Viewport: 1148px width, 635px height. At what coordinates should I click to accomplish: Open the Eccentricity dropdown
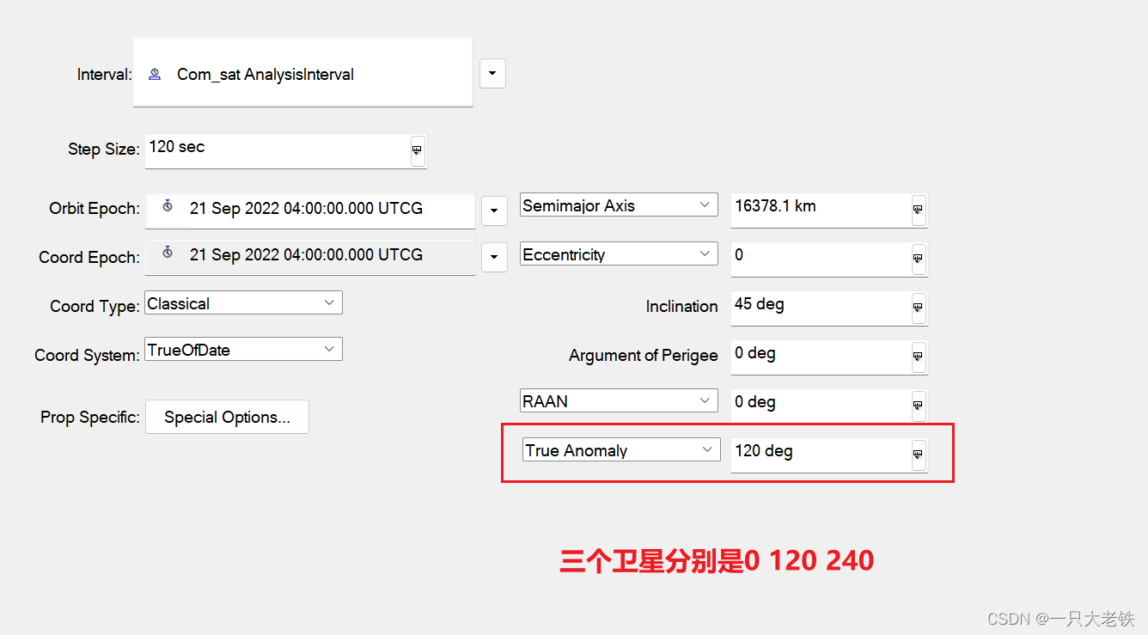click(x=619, y=254)
